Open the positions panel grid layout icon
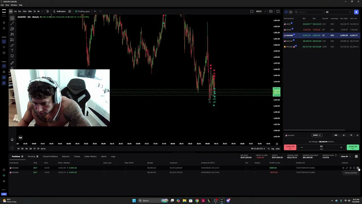Image resolution: width=362 pixels, height=204 pixels. tap(356, 156)
